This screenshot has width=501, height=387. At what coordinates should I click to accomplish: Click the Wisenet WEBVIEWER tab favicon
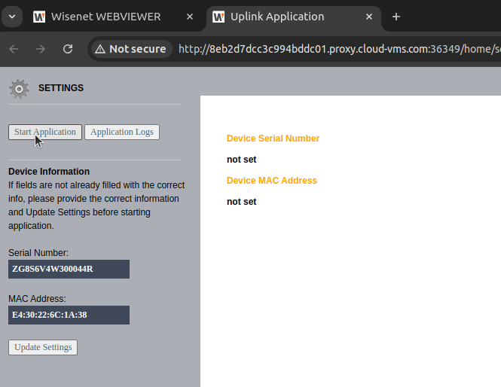(x=39, y=17)
